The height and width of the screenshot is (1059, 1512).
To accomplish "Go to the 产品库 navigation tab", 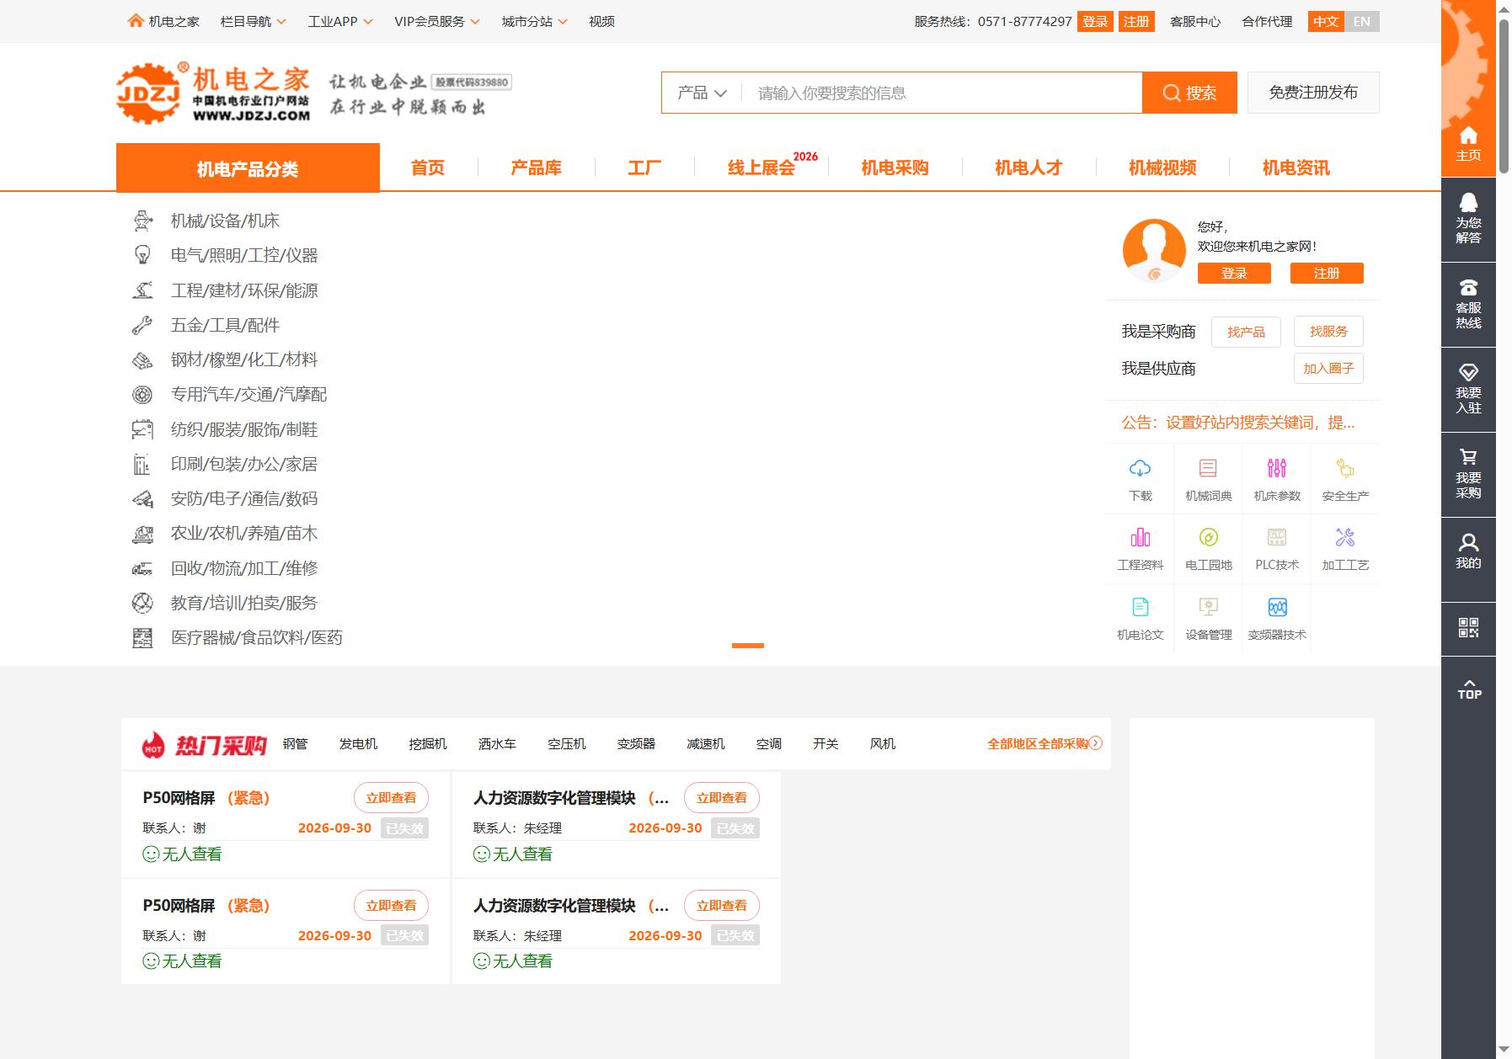I will pyautogui.click(x=536, y=168).
